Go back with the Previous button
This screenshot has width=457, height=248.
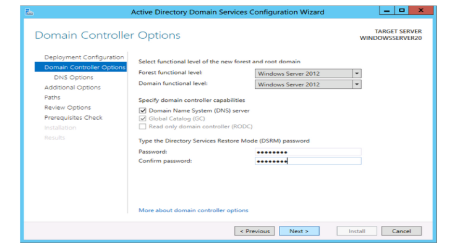[x=255, y=231]
